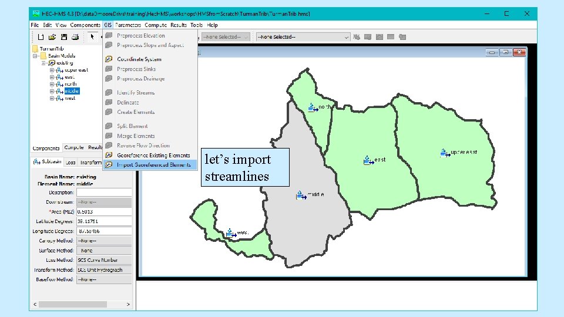Open the Components menu
Screen dimensions: 564x317
click(x=85, y=25)
